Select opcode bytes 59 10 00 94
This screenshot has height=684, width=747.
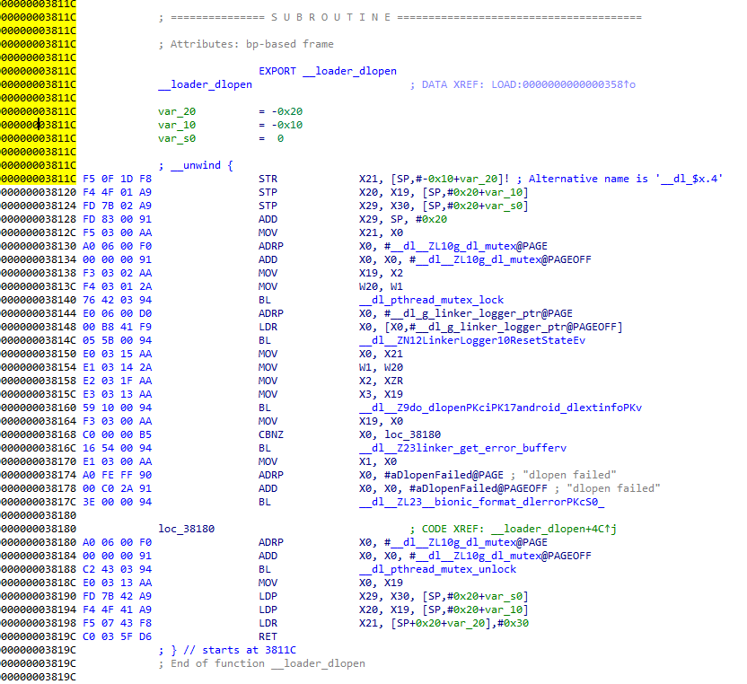(118, 408)
